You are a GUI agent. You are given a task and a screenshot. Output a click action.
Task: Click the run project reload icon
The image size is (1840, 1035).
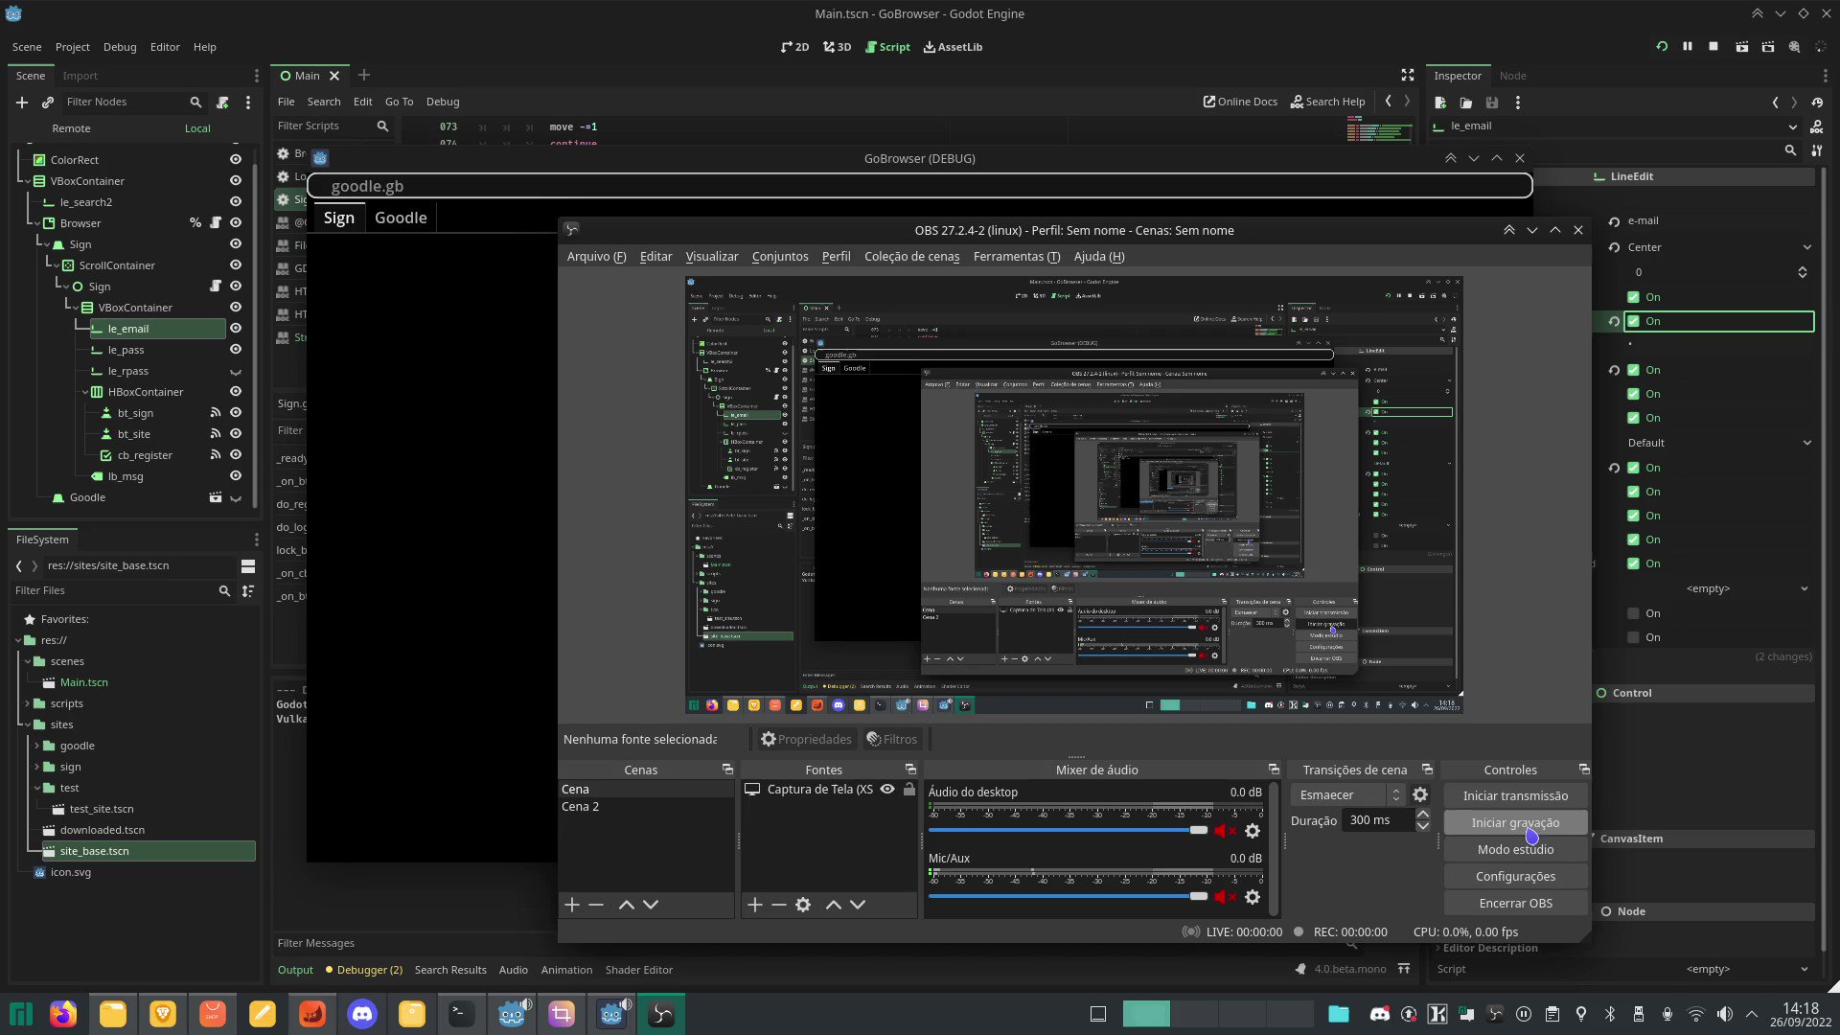(x=1662, y=47)
